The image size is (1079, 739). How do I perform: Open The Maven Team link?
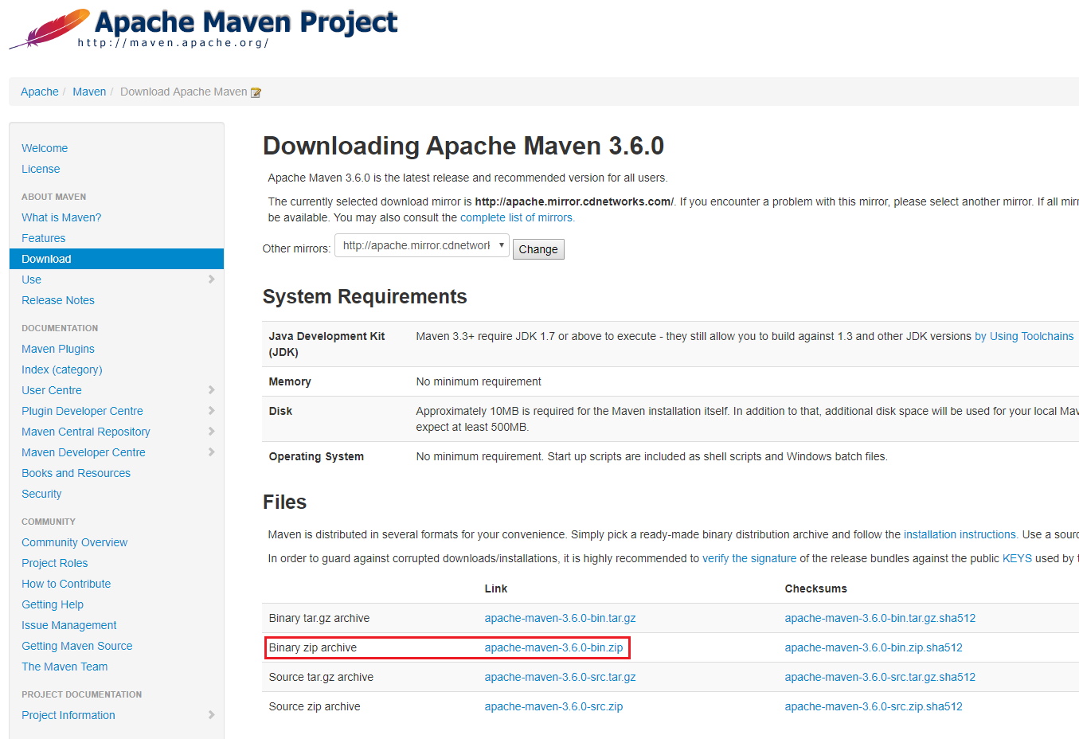click(x=65, y=667)
